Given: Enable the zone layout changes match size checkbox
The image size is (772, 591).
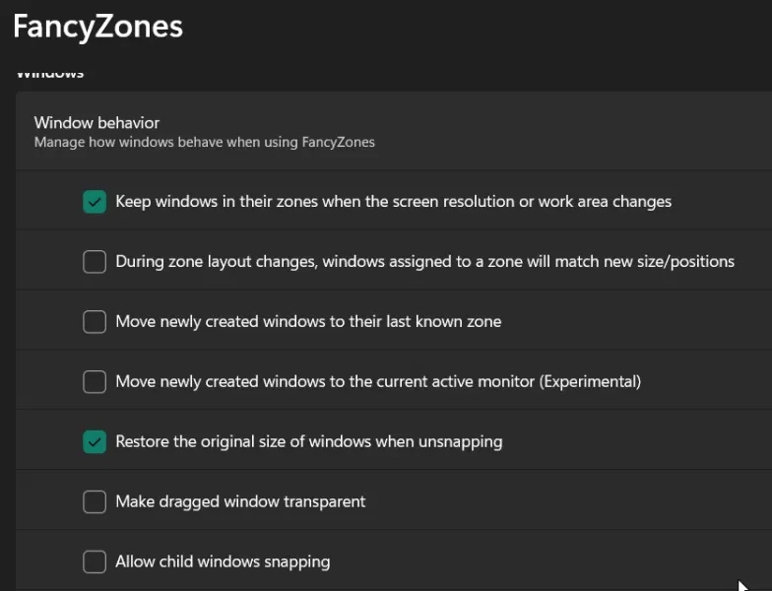Looking at the screenshot, I should pos(95,262).
